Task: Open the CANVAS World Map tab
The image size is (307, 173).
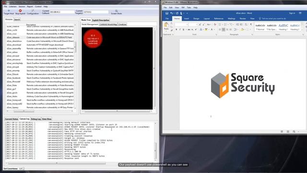Action: [108, 25]
